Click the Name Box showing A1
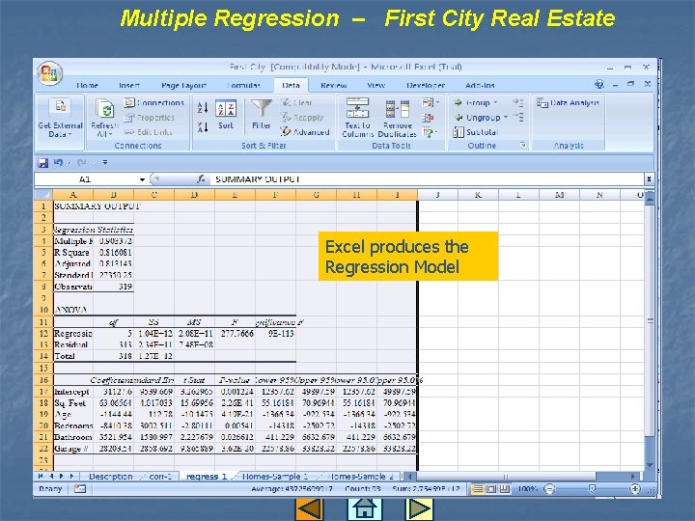This screenshot has height=521, width=695. click(x=86, y=179)
